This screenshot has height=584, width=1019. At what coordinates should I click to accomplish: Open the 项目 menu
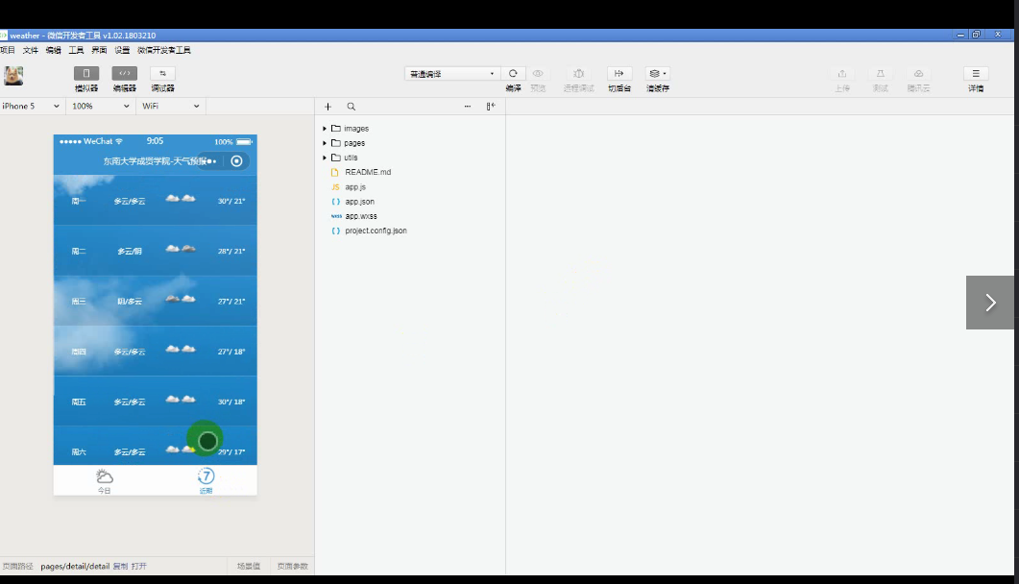click(7, 50)
